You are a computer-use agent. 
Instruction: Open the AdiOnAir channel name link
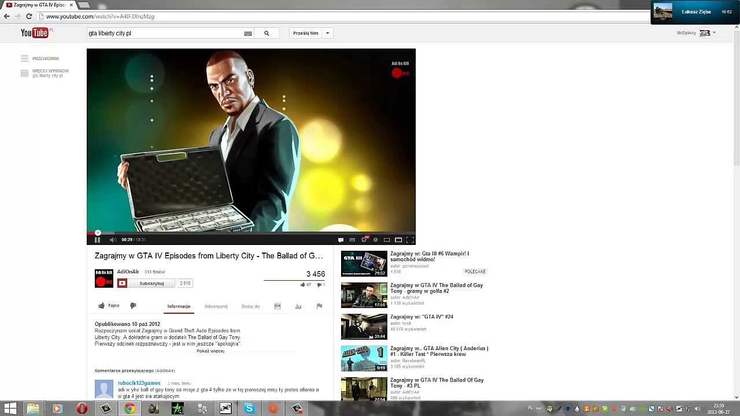point(128,272)
